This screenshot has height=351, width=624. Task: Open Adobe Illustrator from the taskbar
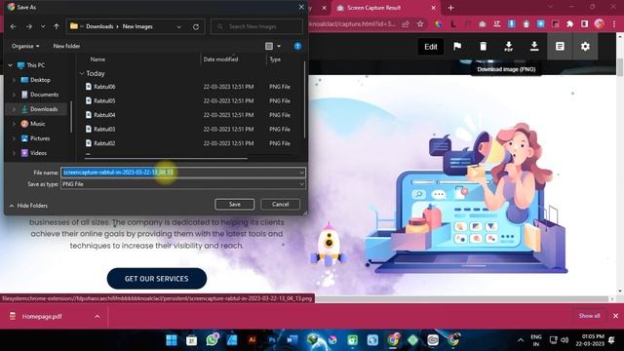[x=252, y=340]
